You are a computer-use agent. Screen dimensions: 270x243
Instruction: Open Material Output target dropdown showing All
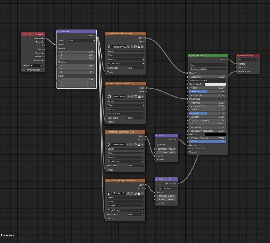(x=248, y=60)
